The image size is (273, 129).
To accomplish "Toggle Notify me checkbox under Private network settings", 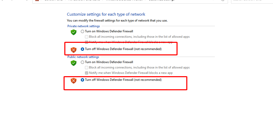I will pos(86,42).
